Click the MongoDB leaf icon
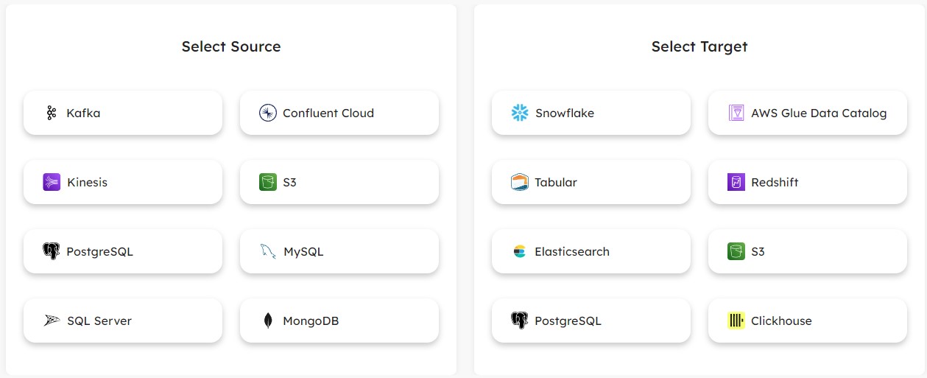 [268, 321]
